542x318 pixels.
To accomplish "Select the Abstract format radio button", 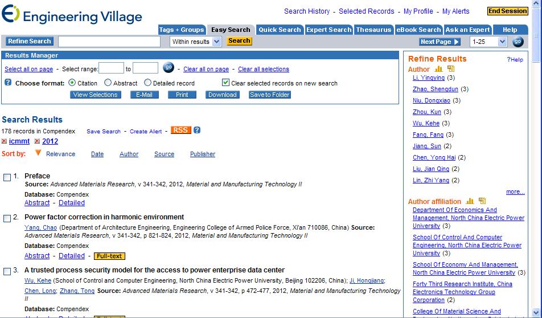I will [x=107, y=83].
